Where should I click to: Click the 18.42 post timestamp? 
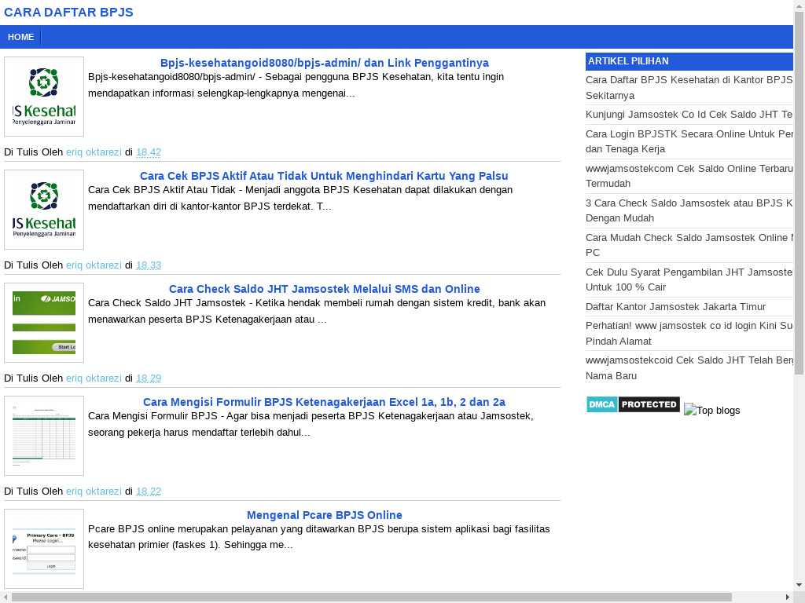tap(149, 152)
